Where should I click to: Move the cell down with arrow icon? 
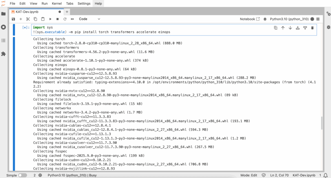point(290,28)
